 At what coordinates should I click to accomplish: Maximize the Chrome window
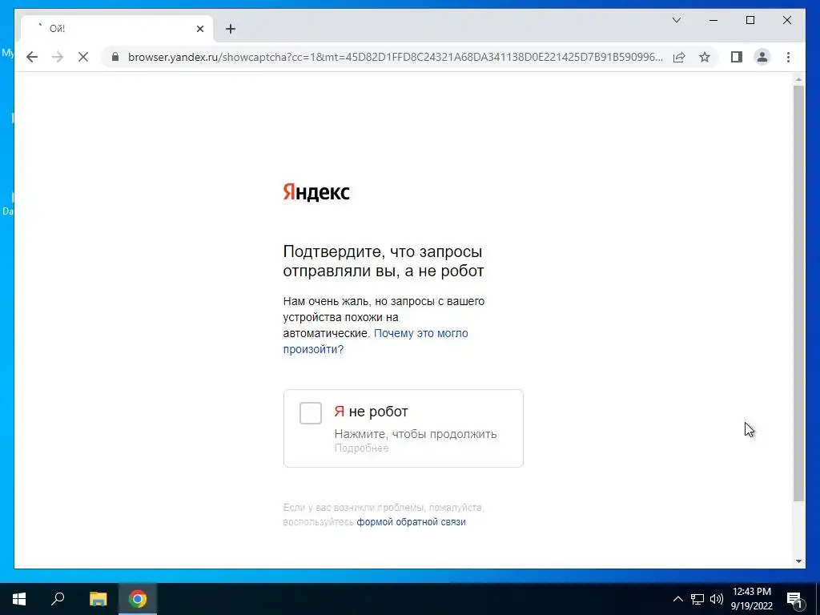pyautogui.click(x=750, y=20)
